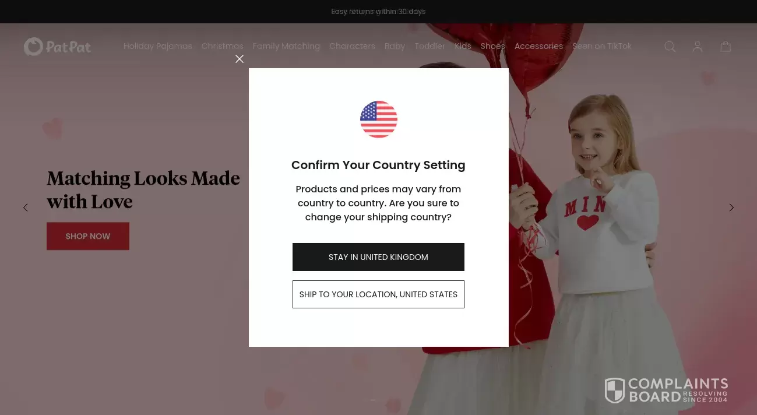Viewport: 757px width, 415px height.
Task: Open the shopping bag icon
Action: pos(726,47)
